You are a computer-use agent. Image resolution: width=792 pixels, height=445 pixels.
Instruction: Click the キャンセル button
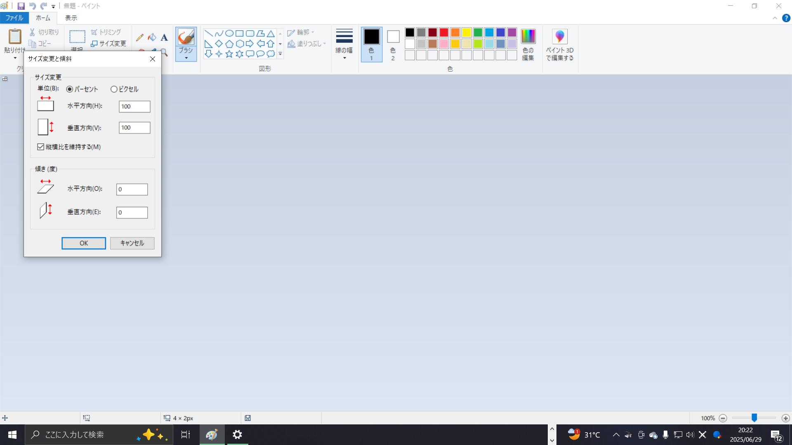(132, 243)
